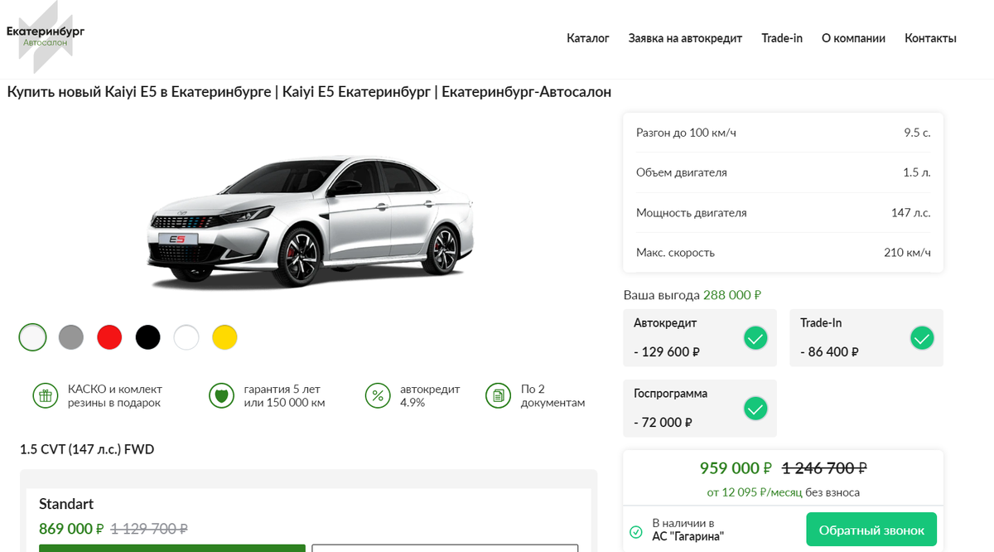Click the Разгон до 100 км/ч row

[783, 133]
